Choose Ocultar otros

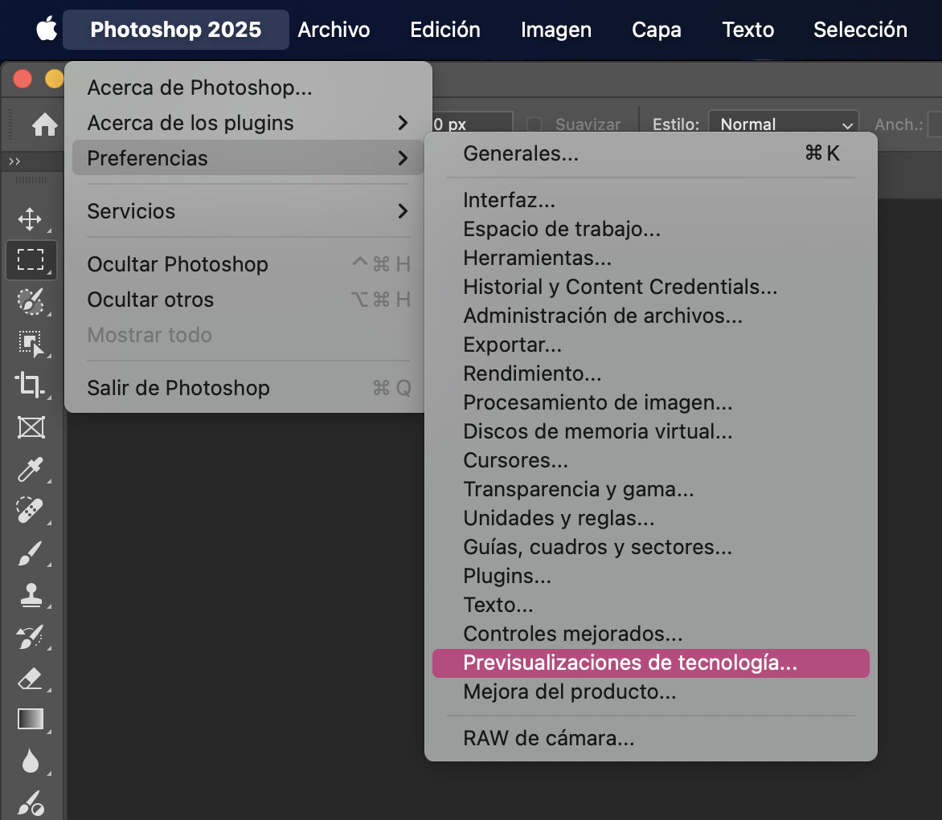pos(248,300)
